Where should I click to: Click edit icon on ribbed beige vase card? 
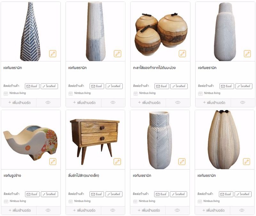tap(246, 162)
